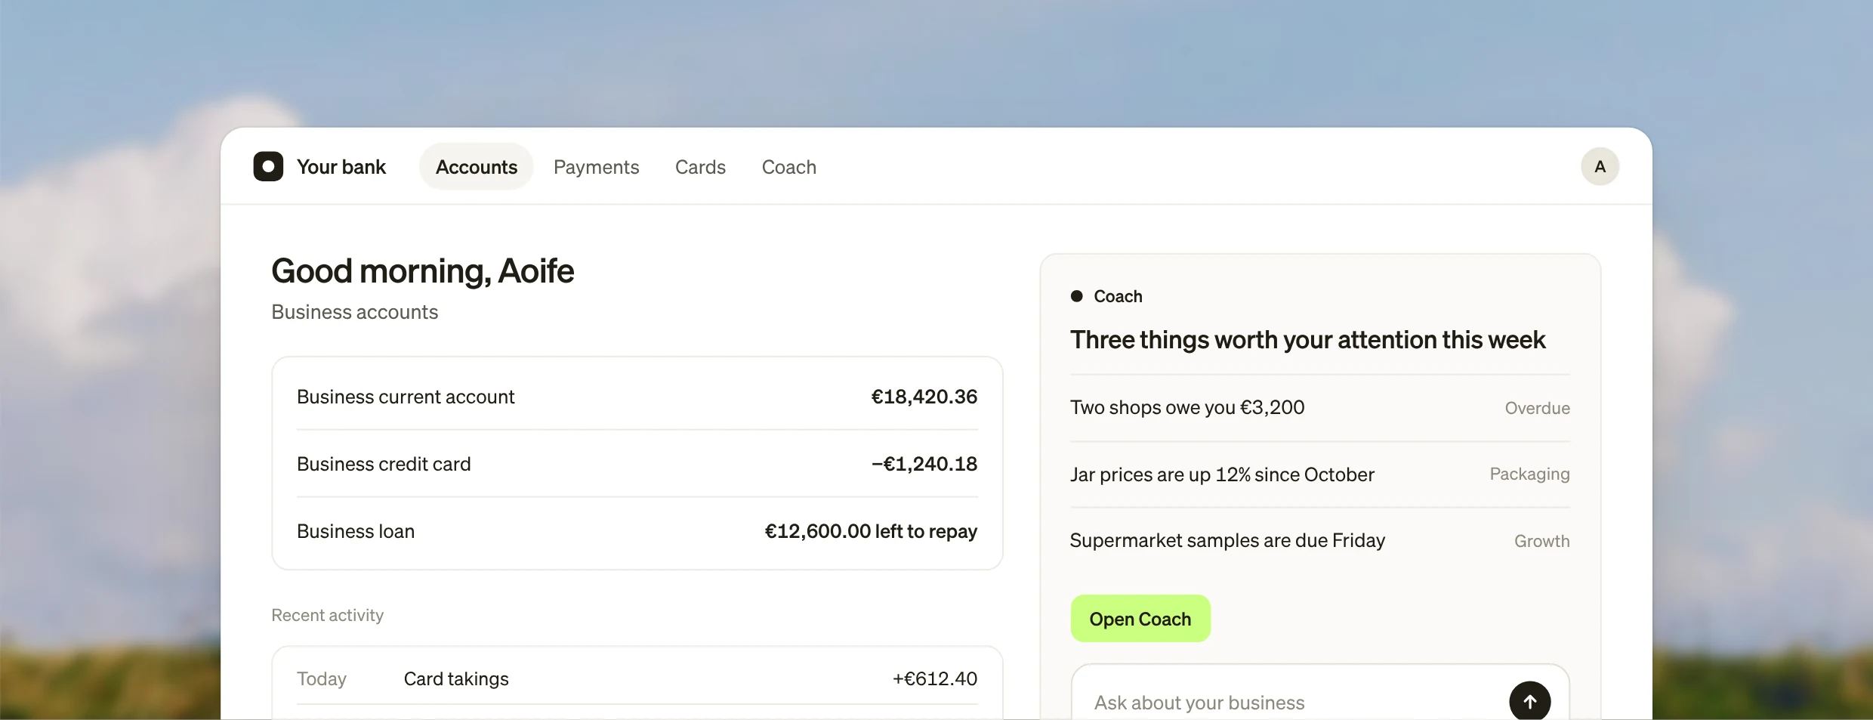Open the Payments tab
Screen dimensions: 1873x720
tap(596, 166)
